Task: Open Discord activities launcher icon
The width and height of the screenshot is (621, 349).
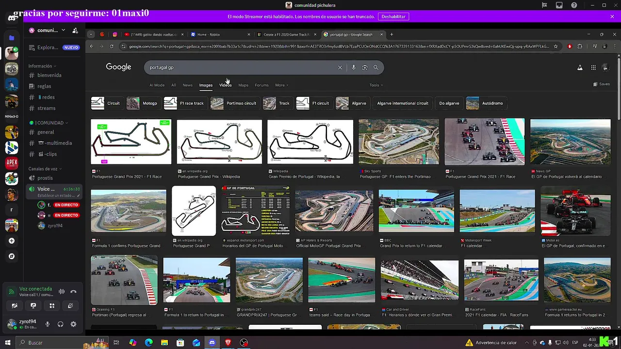Action: click(52, 305)
